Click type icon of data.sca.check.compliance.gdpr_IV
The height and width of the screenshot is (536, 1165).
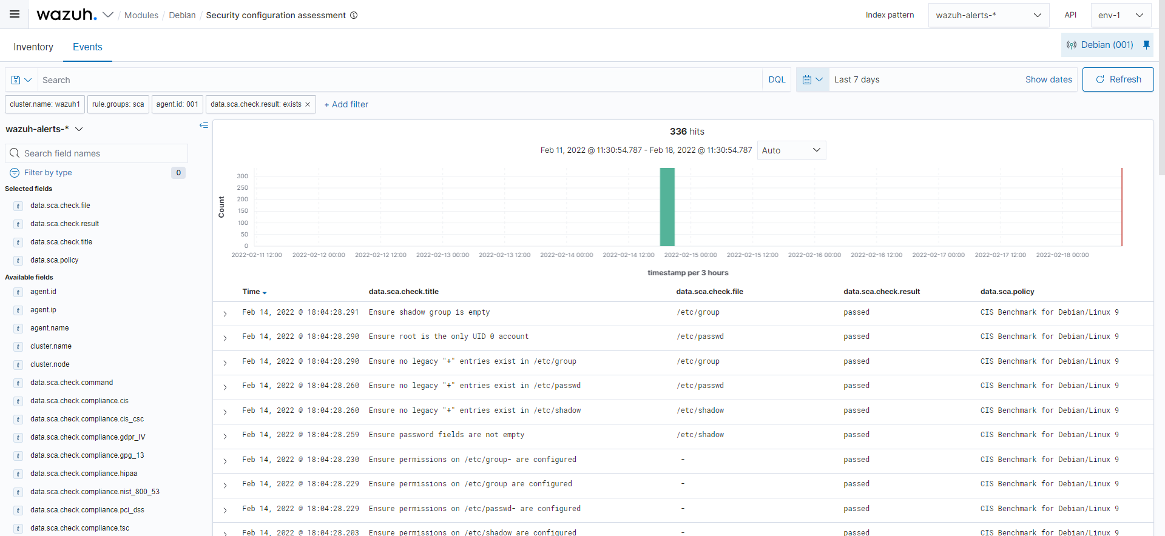tap(18, 437)
